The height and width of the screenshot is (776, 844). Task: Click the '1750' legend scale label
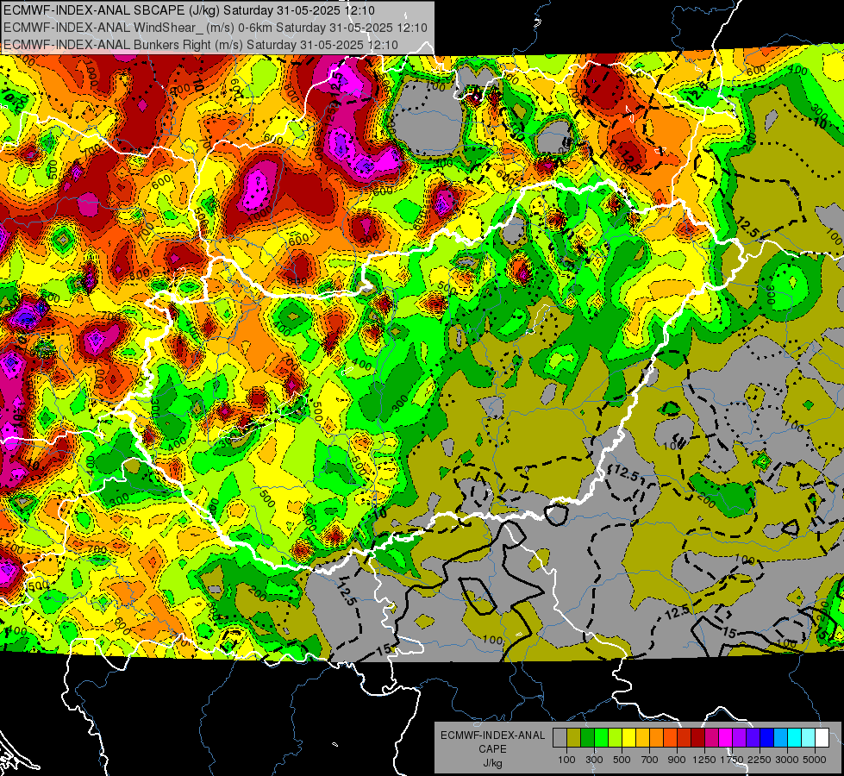[732, 760]
